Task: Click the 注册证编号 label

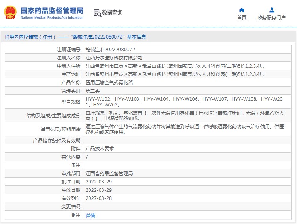Action: [x=68, y=50]
